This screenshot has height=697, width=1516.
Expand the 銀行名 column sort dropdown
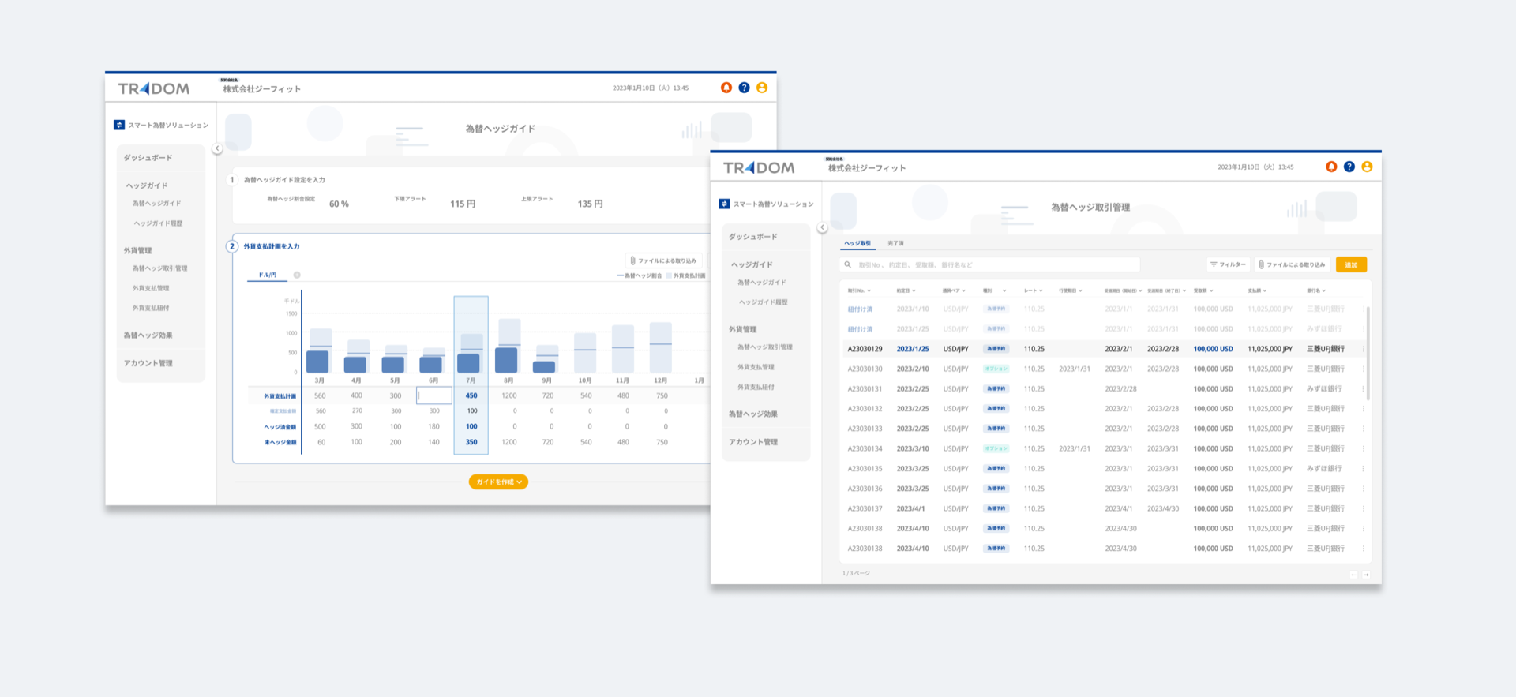(x=1316, y=290)
